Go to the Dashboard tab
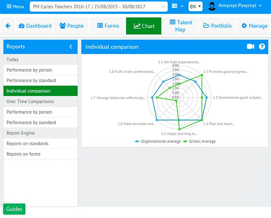The height and width of the screenshot is (218, 271). [x=35, y=26]
